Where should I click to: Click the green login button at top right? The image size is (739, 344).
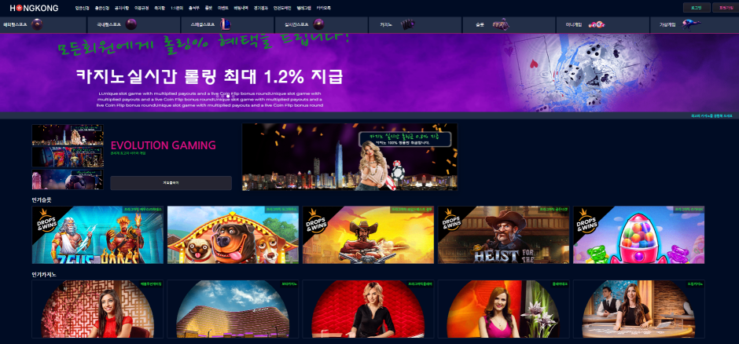point(695,7)
